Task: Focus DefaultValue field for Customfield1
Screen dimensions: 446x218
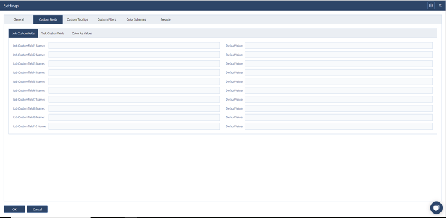Action: click(x=338, y=46)
